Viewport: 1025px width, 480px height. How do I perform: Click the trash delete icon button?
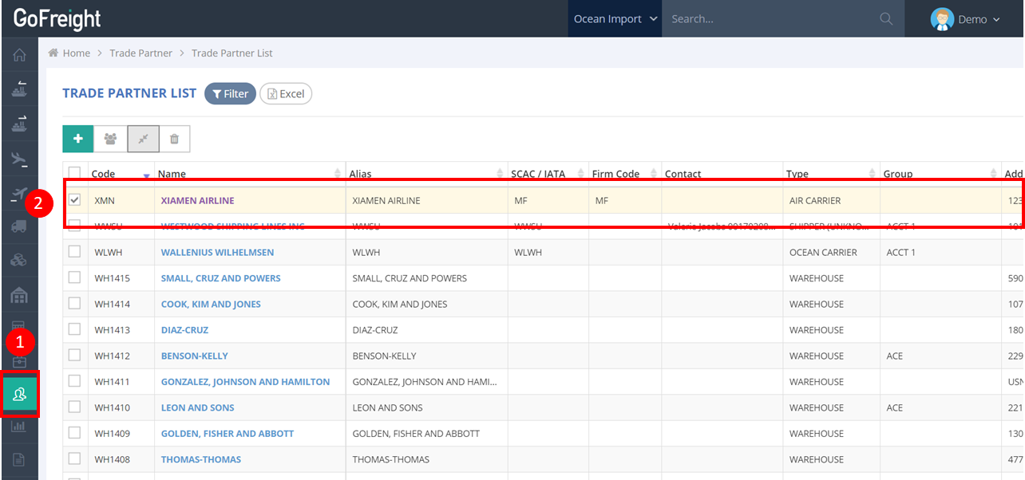pyautogui.click(x=174, y=139)
